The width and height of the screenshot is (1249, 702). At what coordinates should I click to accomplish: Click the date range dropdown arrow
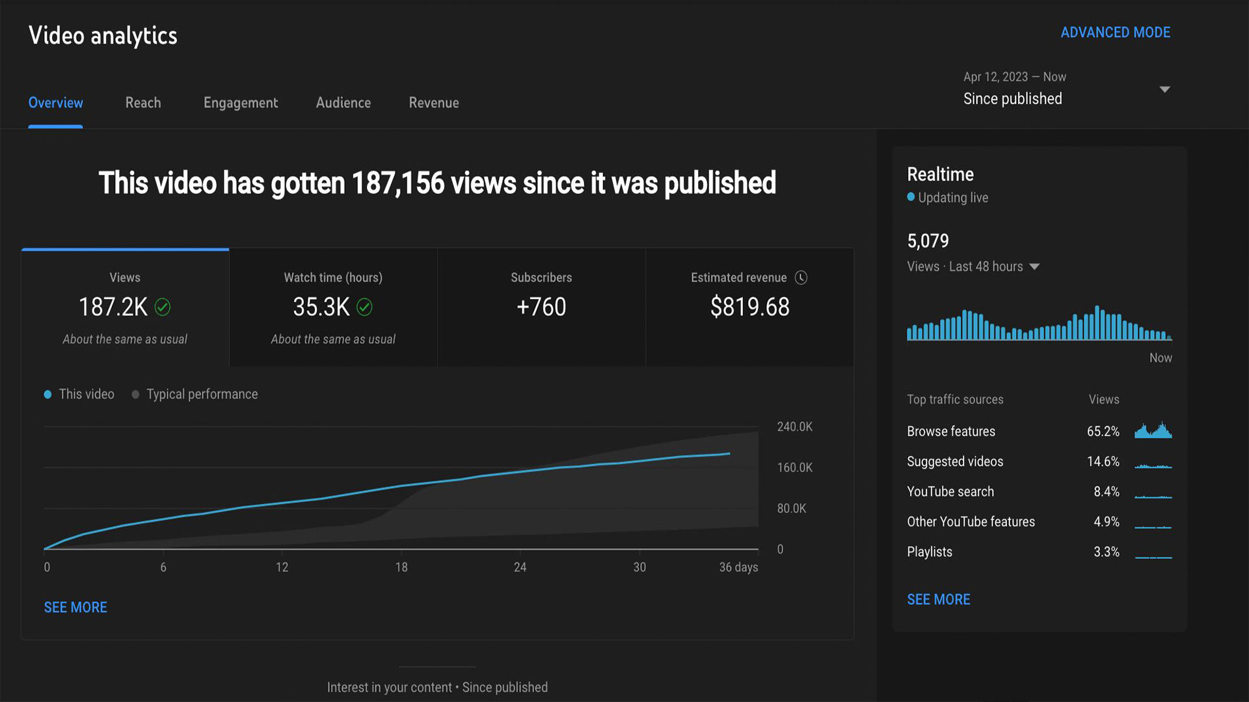(1164, 89)
